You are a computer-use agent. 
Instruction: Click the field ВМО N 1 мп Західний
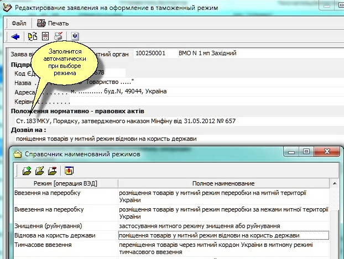(x=261, y=53)
